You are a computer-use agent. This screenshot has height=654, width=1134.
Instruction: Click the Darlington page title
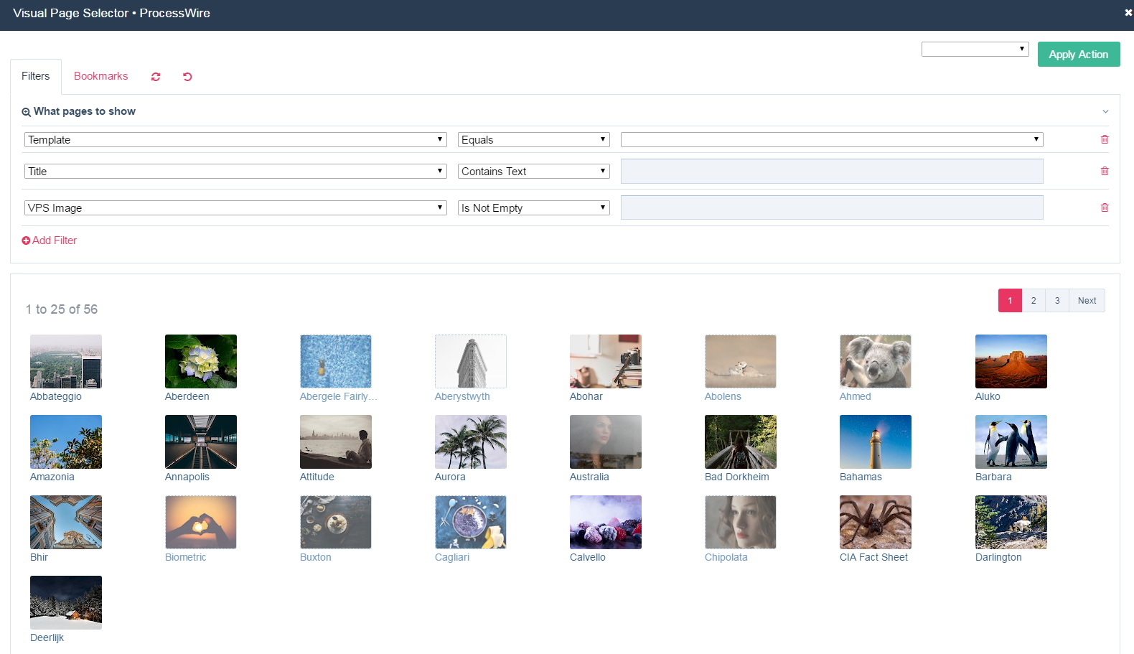998,557
